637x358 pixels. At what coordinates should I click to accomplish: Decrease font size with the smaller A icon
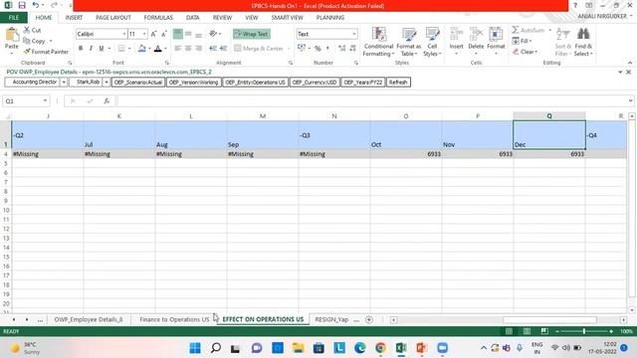[163, 34]
